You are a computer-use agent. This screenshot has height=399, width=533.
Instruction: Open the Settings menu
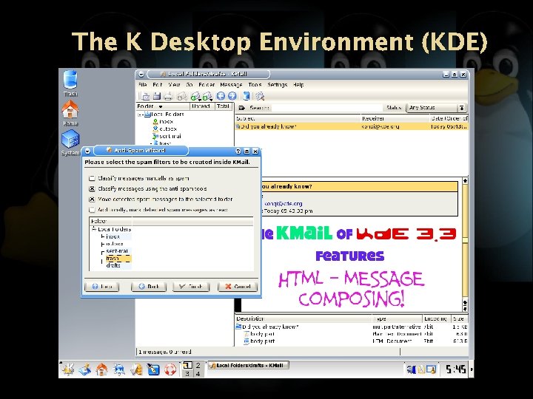coord(278,85)
